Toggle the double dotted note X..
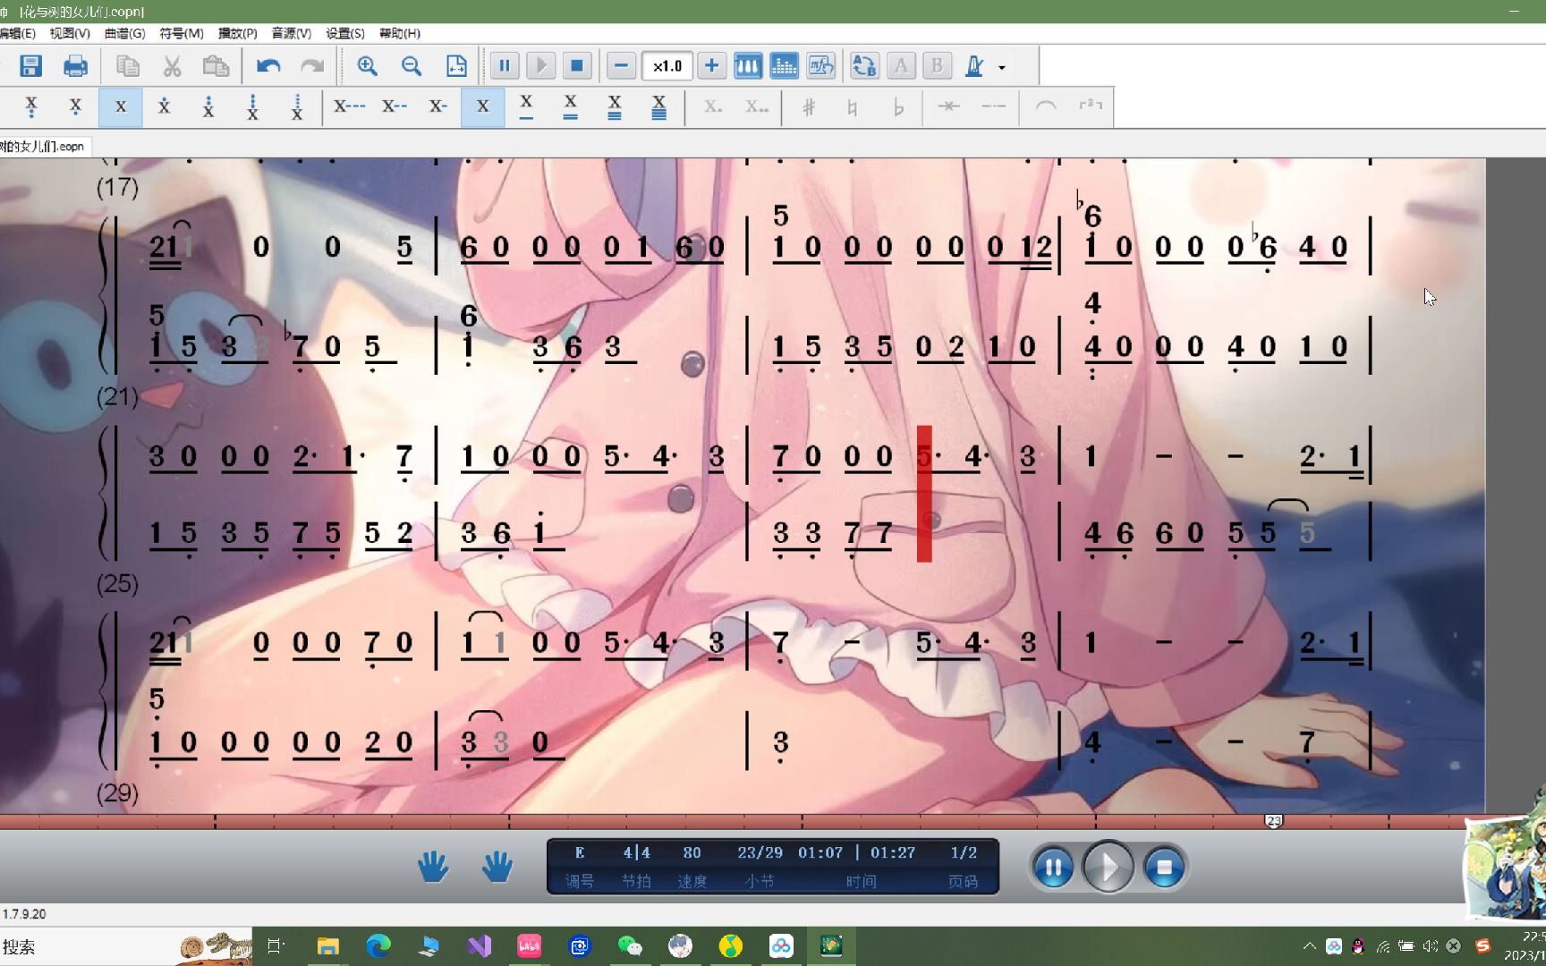The height and width of the screenshot is (966, 1546). coord(757,107)
